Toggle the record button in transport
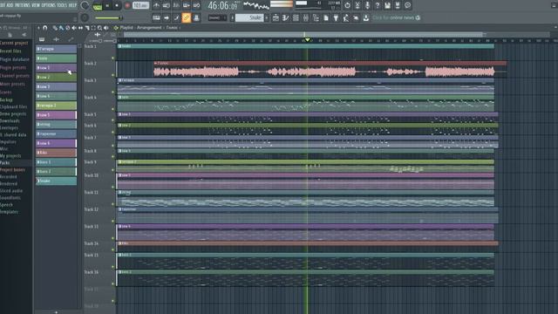 coord(127,6)
